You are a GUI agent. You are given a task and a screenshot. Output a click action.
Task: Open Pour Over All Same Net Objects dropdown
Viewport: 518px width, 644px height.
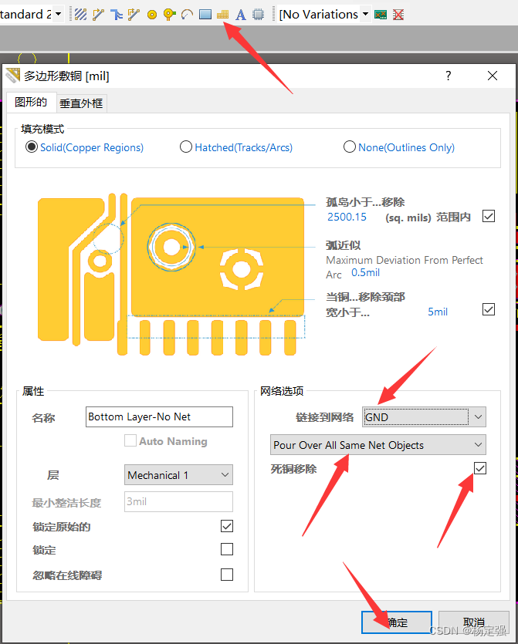click(377, 445)
